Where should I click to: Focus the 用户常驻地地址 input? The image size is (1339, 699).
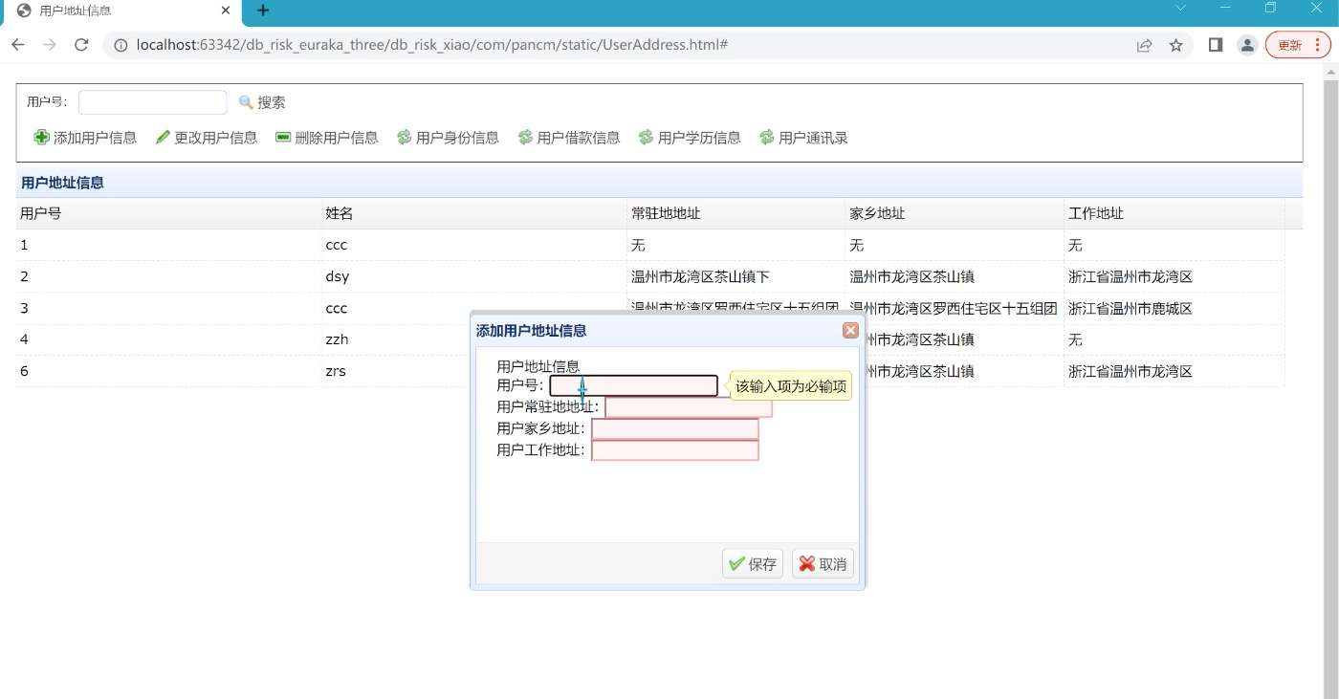click(x=689, y=407)
